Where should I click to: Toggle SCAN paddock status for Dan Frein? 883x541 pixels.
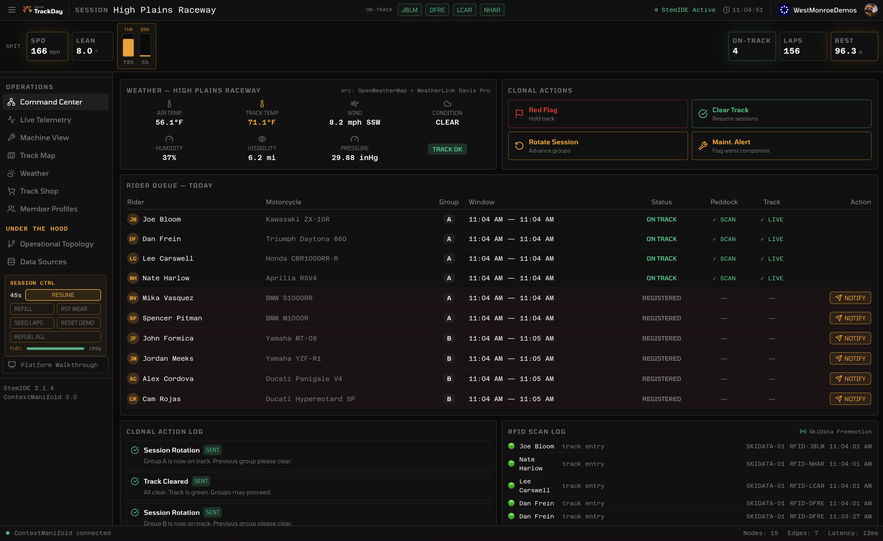[x=724, y=239]
